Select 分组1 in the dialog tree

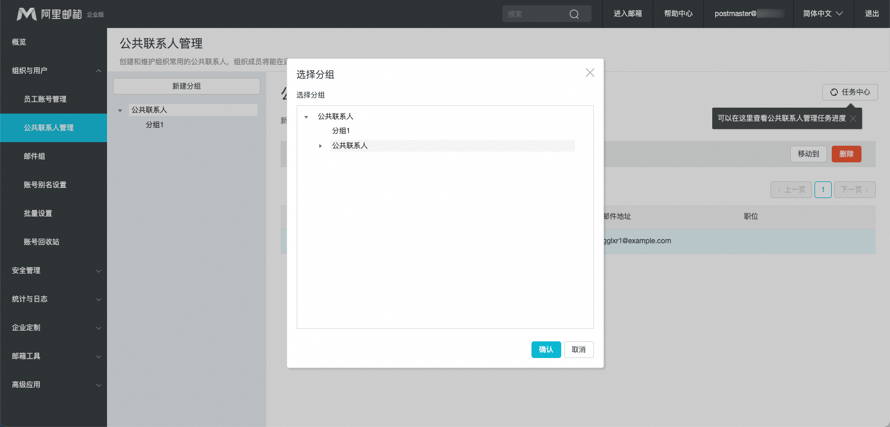[x=341, y=131]
